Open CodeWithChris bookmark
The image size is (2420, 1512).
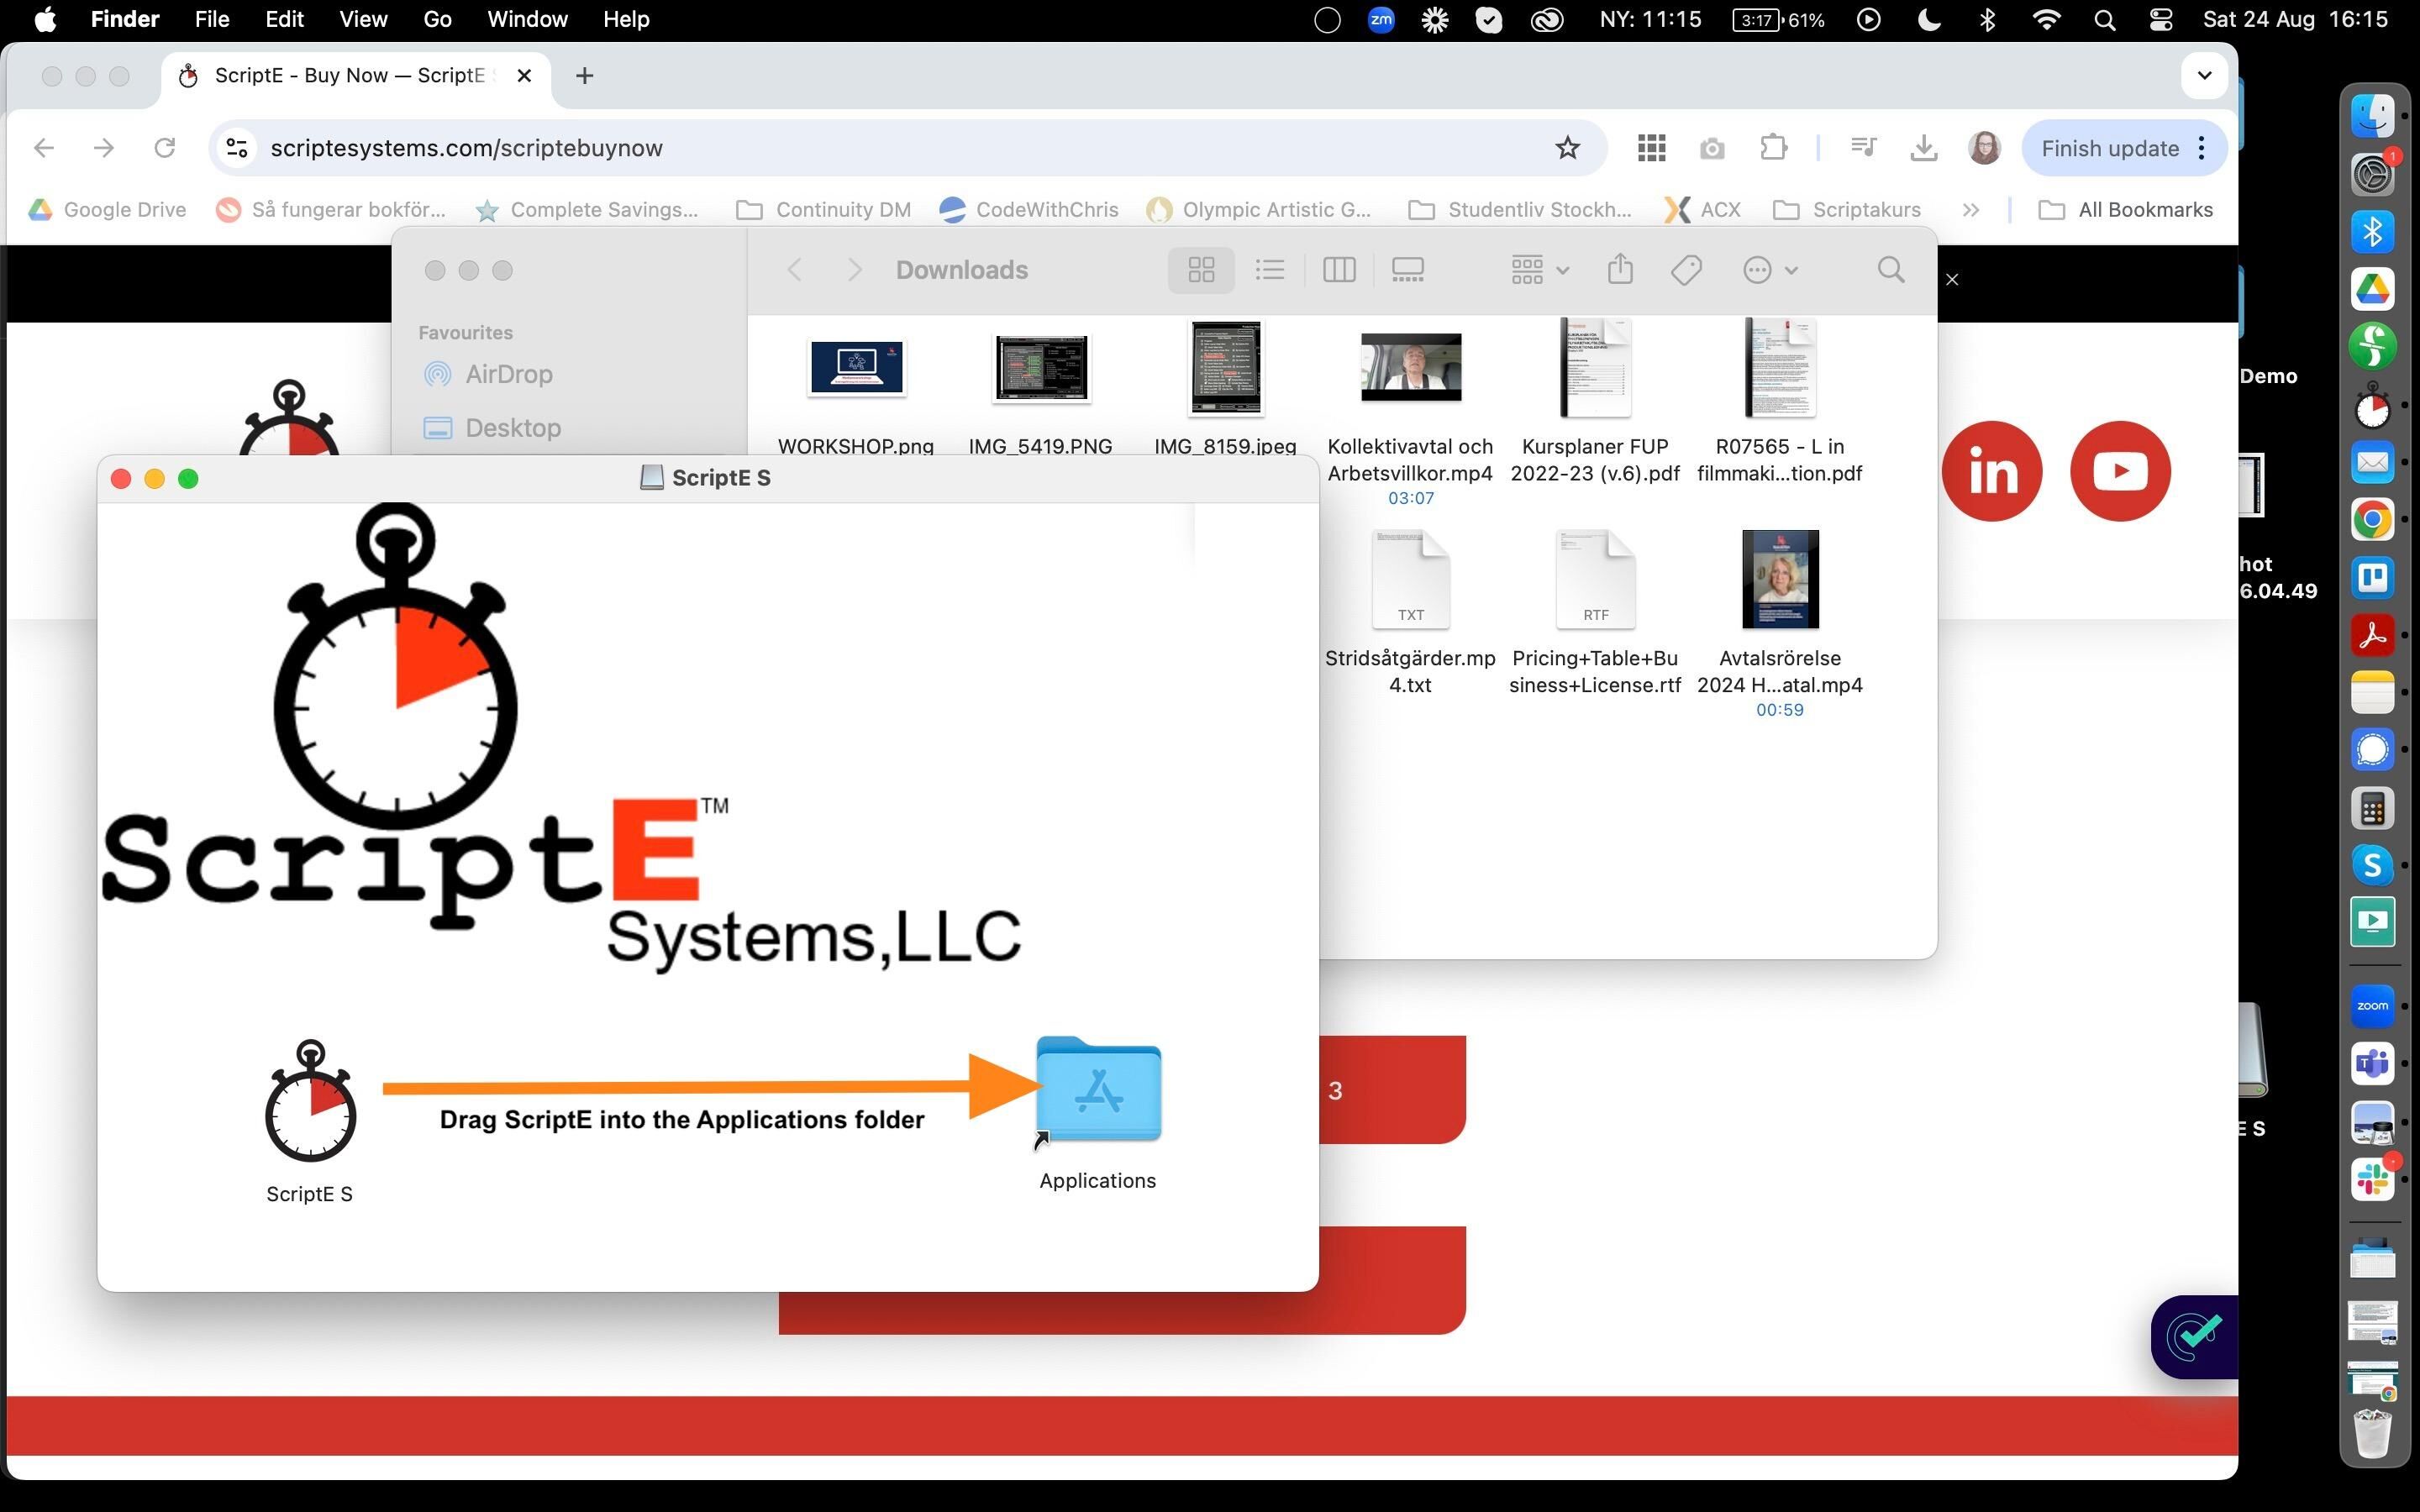pyautogui.click(x=1030, y=210)
